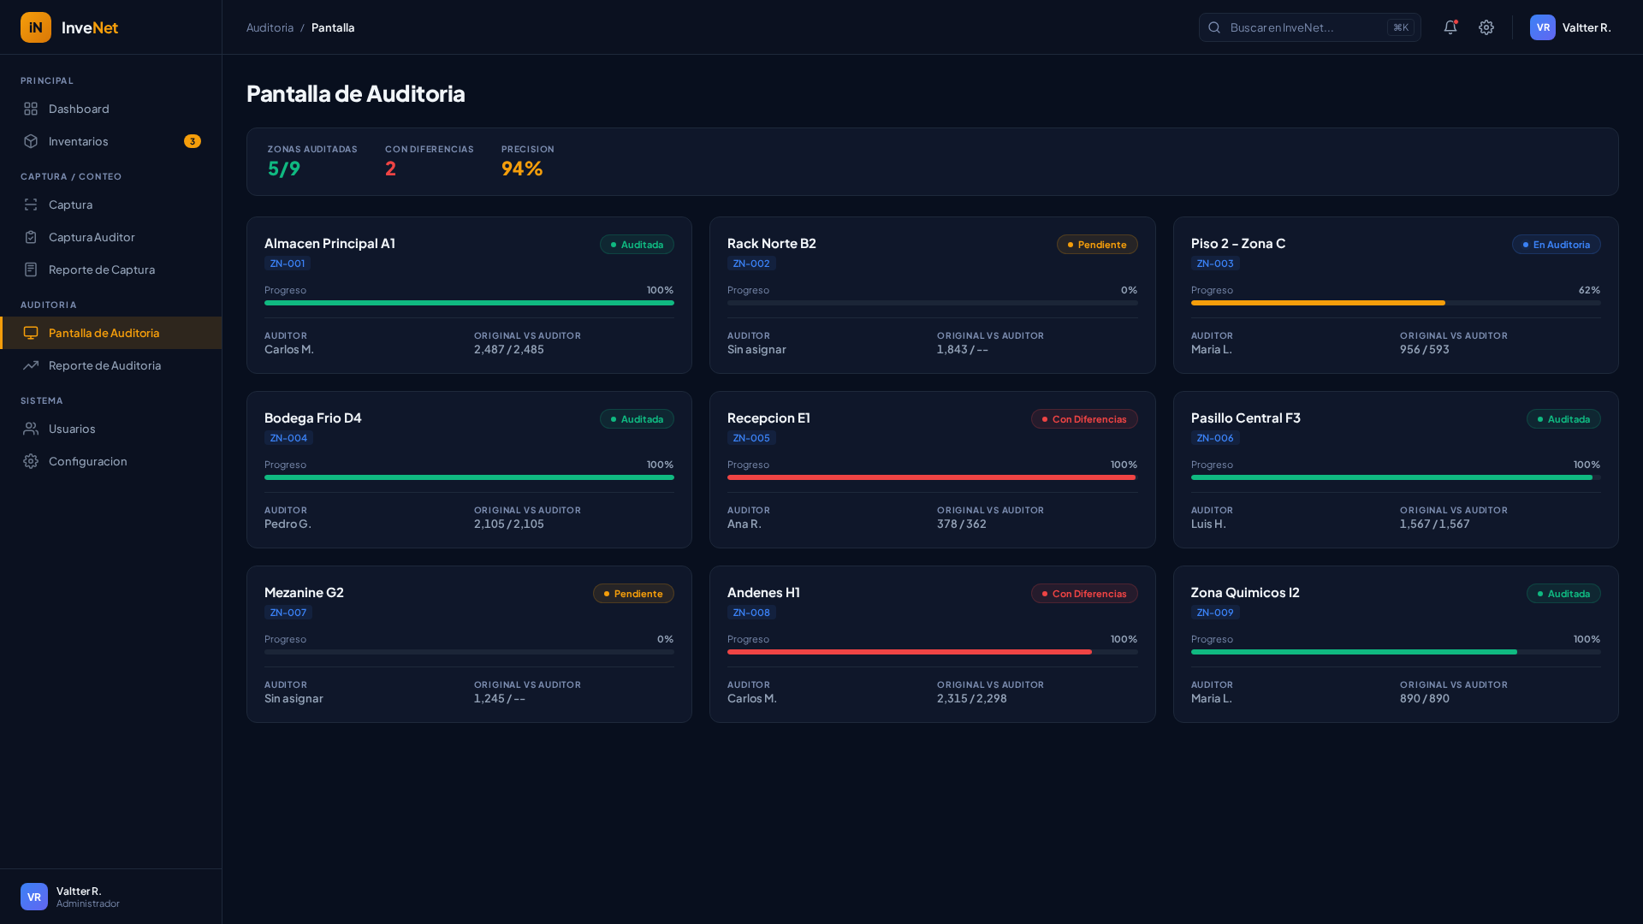Click the Reporte de Auditoria trend icon

click(31, 365)
